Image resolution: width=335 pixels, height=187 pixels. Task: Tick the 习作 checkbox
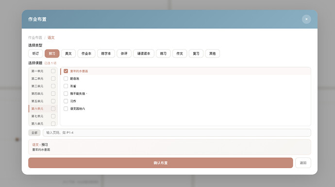click(66, 101)
